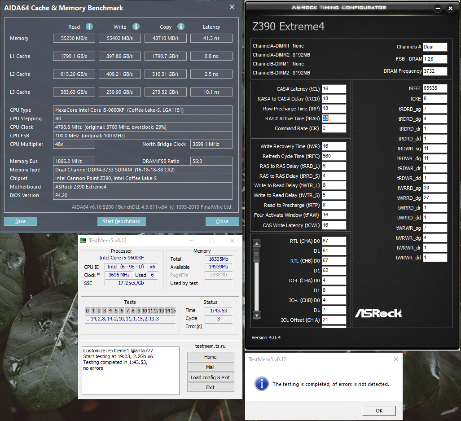The image size is (461, 421).
Task: Click the Exit button in TestMem5
Action: click(211, 387)
